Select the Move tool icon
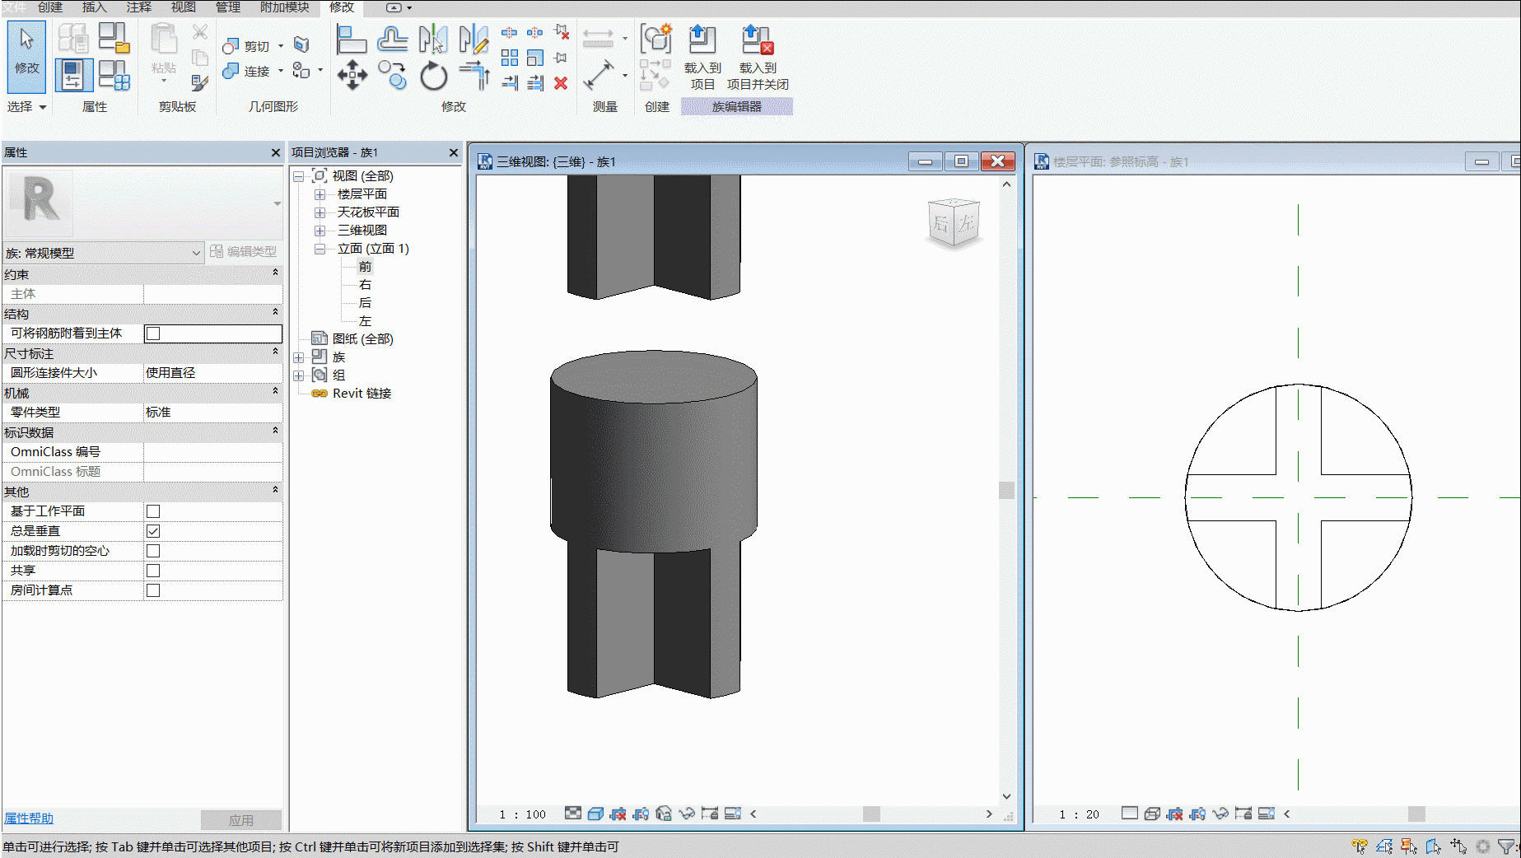 tap(352, 76)
